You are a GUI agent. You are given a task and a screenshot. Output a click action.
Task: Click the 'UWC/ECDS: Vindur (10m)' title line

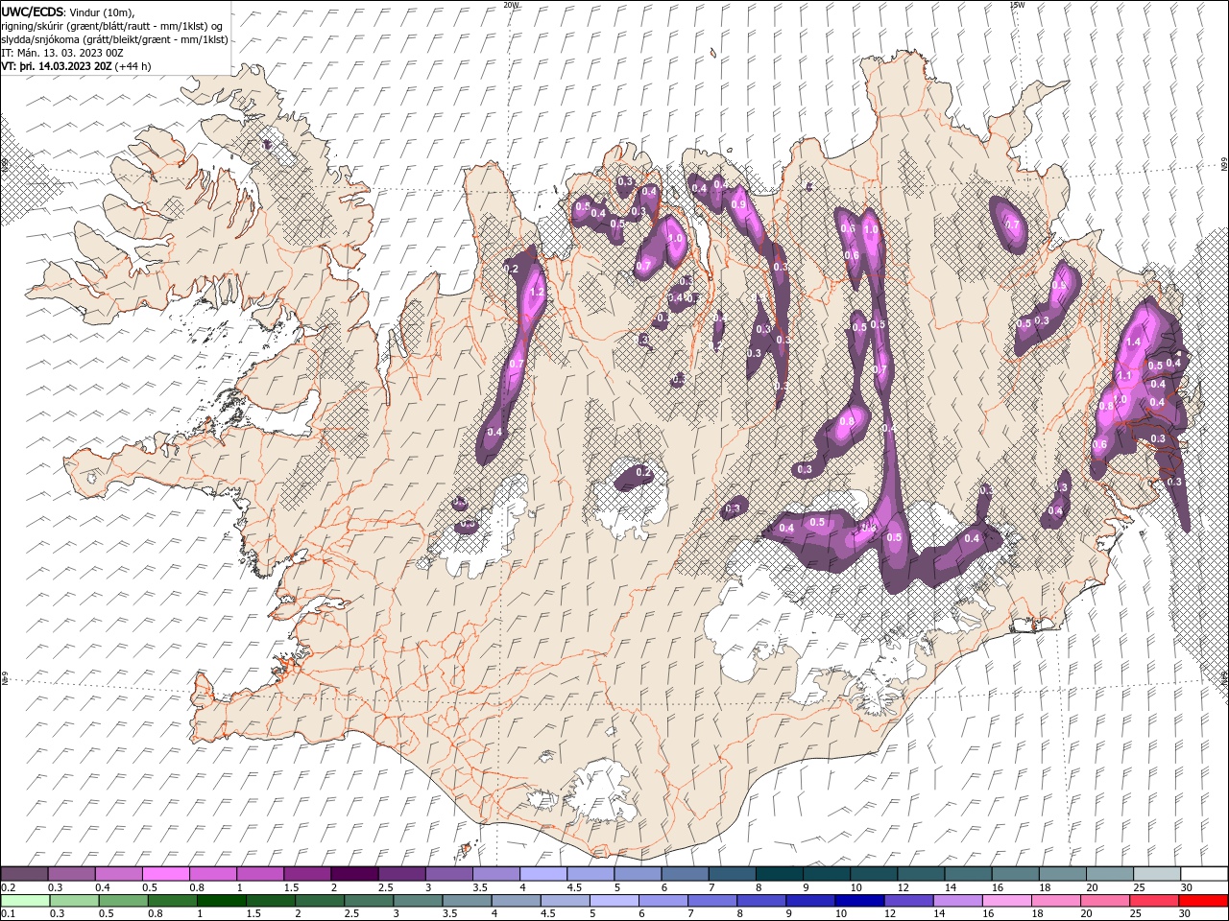click(x=68, y=12)
